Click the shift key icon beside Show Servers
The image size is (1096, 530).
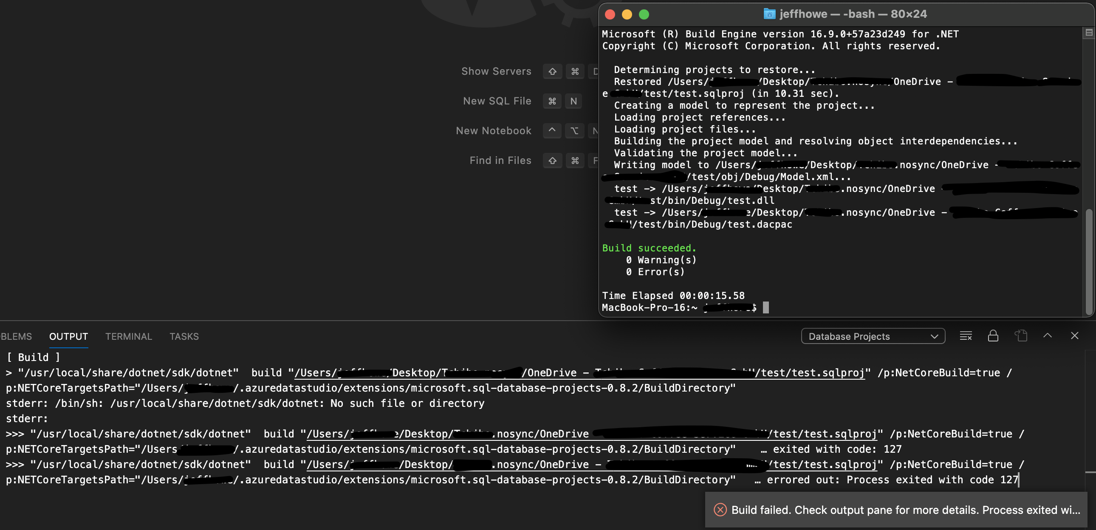552,71
